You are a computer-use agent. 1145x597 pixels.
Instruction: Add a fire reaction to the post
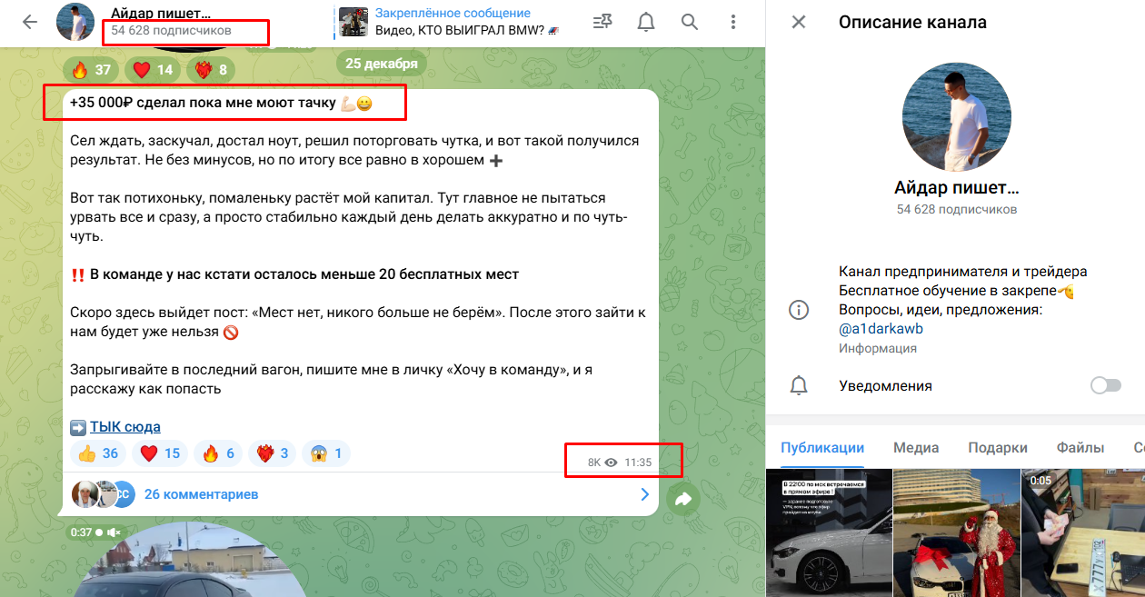point(218,453)
